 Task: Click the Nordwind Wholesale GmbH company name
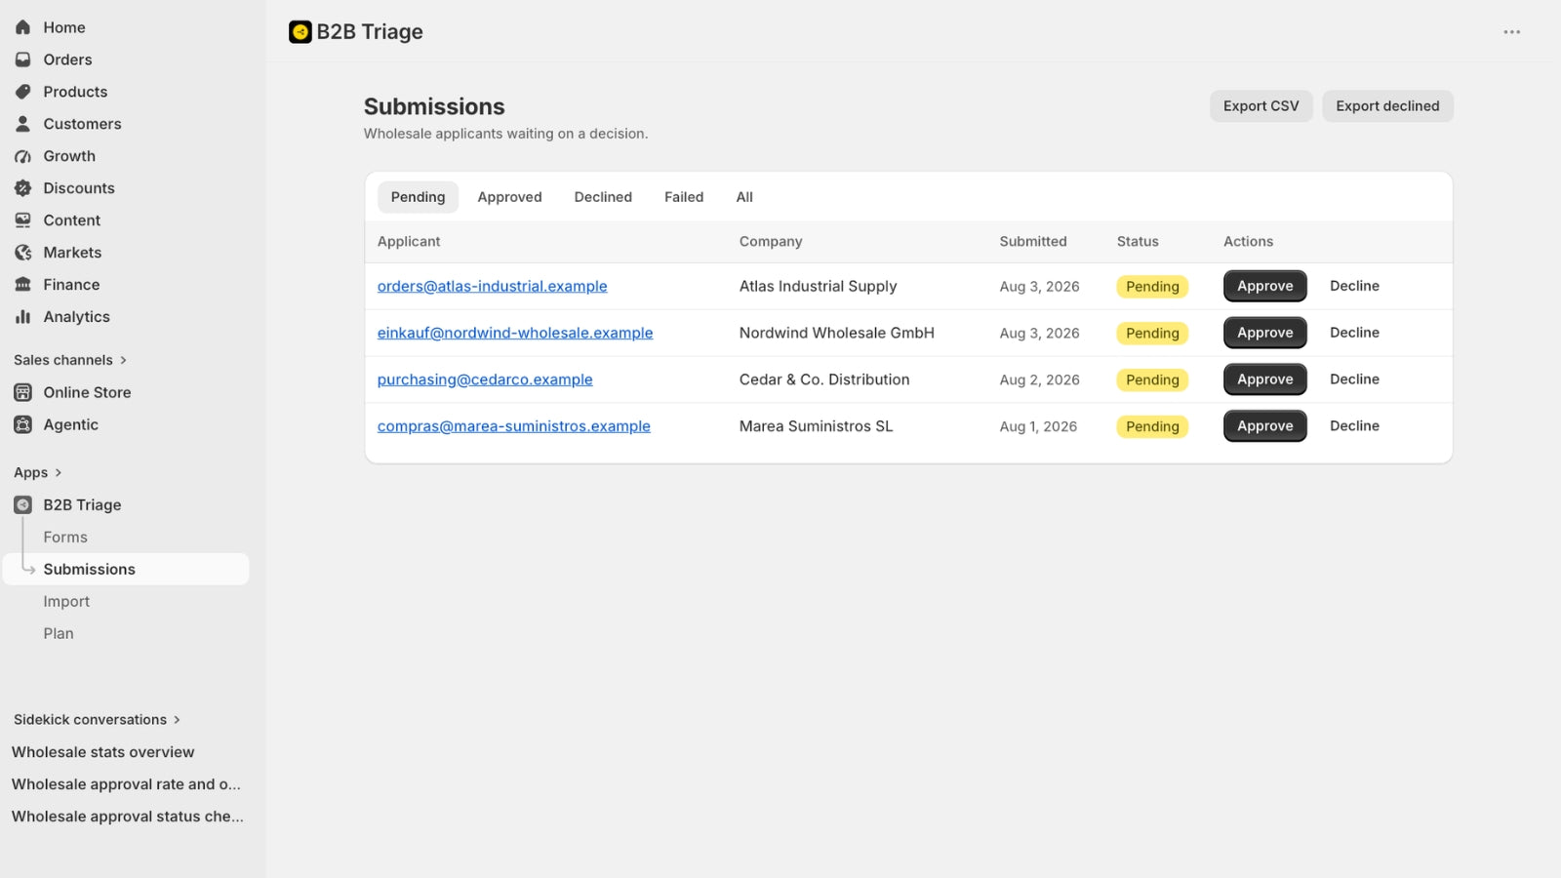[837, 333]
